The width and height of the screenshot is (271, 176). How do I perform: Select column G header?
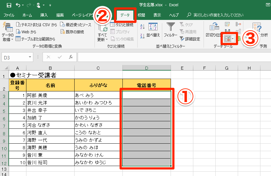[227, 68]
